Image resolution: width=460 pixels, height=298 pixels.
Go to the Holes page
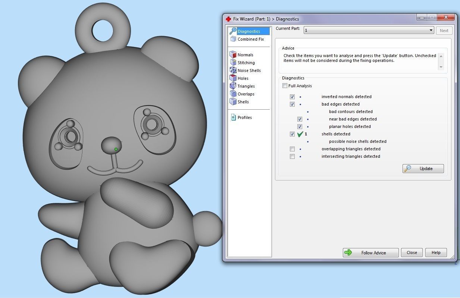click(x=243, y=78)
